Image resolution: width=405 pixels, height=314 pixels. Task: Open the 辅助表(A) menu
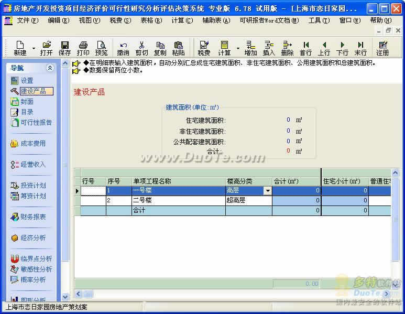click(x=216, y=20)
